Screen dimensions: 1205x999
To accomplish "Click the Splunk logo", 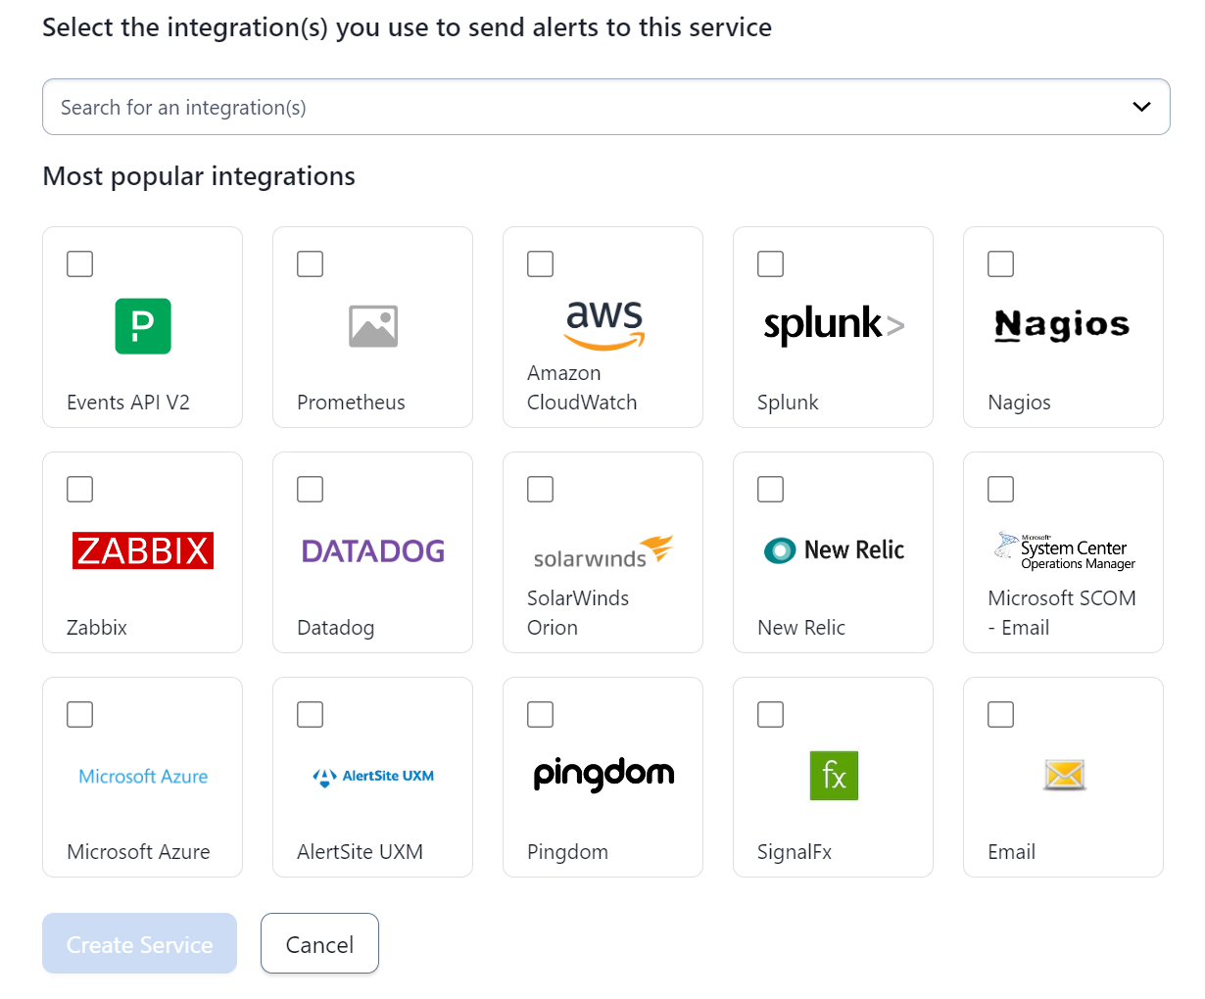I will (834, 325).
